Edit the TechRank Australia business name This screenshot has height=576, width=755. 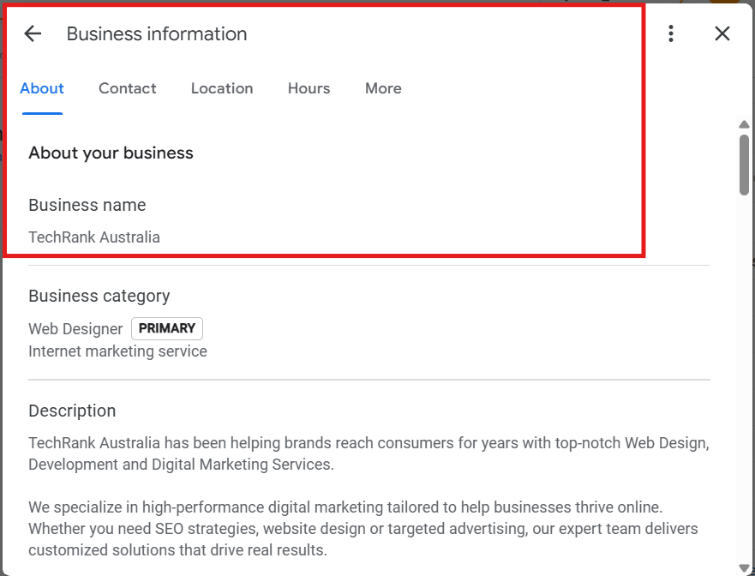click(x=94, y=237)
